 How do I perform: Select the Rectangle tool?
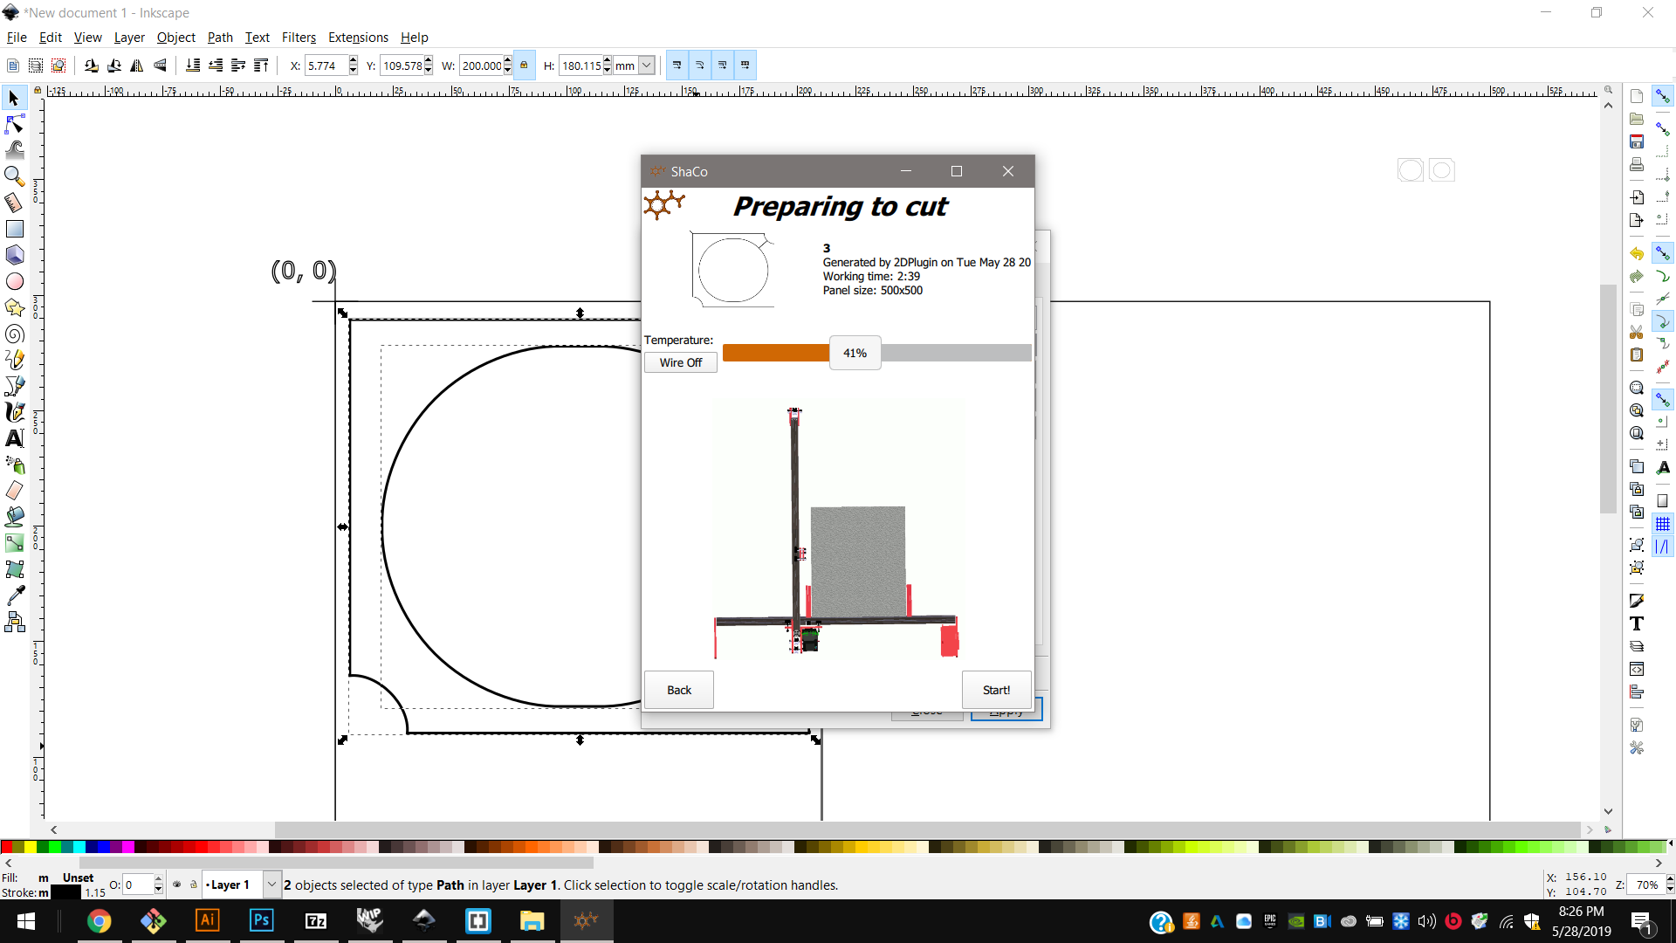(x=14, y=229)
